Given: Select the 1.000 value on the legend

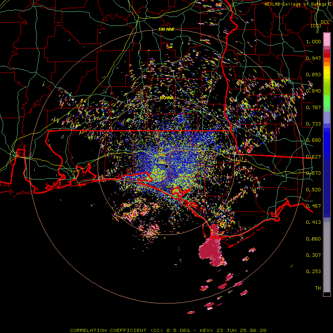Looking at the screenshot, I should pyautogui.click(x=313, y=41).
